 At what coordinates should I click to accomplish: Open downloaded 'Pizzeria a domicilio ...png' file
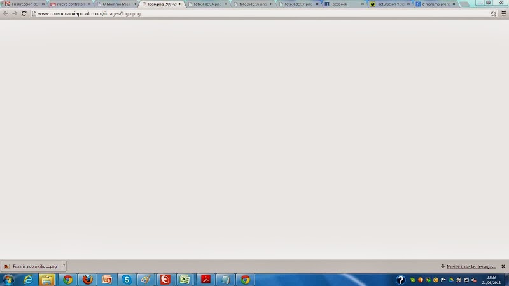click(31, 266)
